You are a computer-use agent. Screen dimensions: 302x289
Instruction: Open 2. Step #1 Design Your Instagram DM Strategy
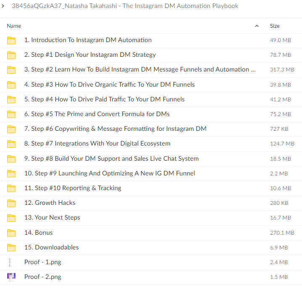[90, 55]
